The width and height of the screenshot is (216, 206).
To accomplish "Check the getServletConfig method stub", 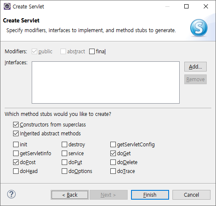I will point(113,145).
